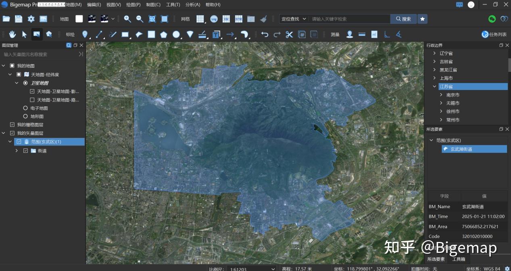Select the hand pan tool
This screenshot has width=511, height=271.
(13, 34)
